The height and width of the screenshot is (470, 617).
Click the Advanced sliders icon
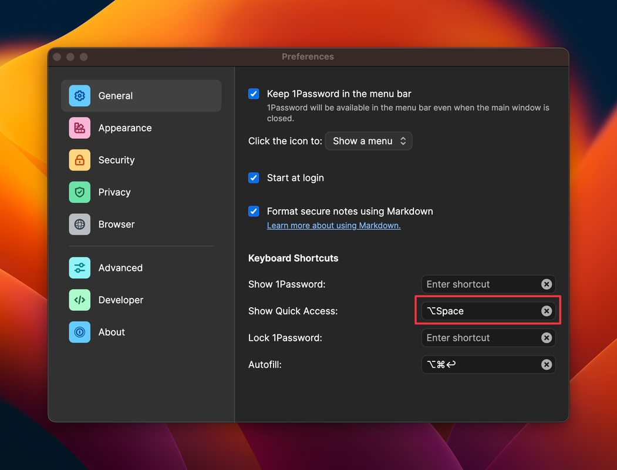coord(79,268)
